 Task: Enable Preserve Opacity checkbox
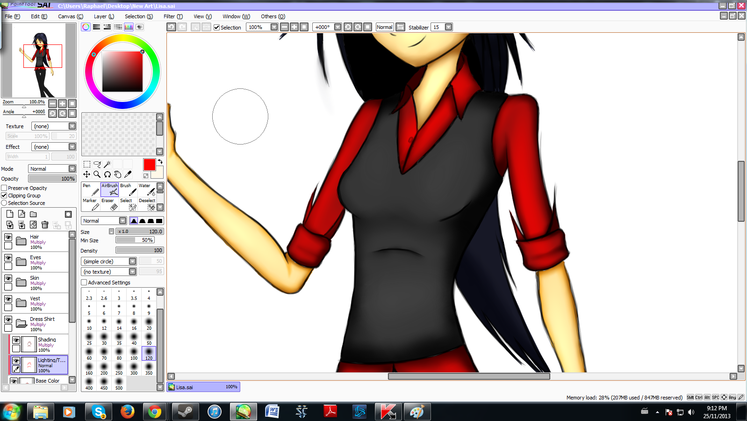[x=4, y=188]
